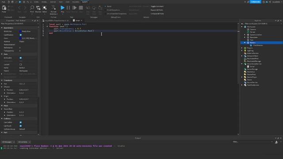Start the game with the Play button

click(x=62, y=8)
